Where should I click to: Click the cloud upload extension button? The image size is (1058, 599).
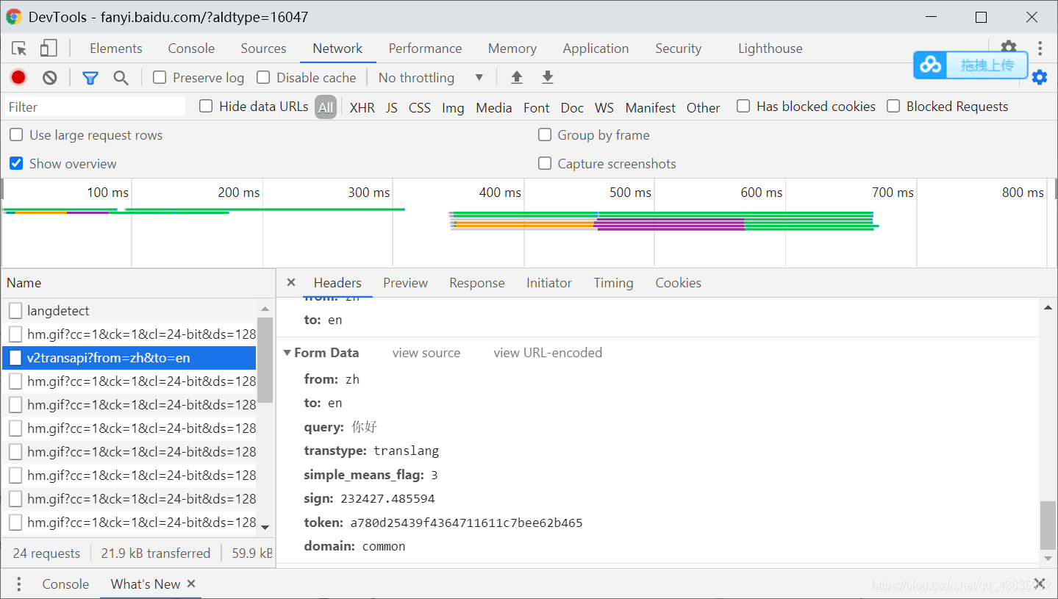tap(971, 65)
